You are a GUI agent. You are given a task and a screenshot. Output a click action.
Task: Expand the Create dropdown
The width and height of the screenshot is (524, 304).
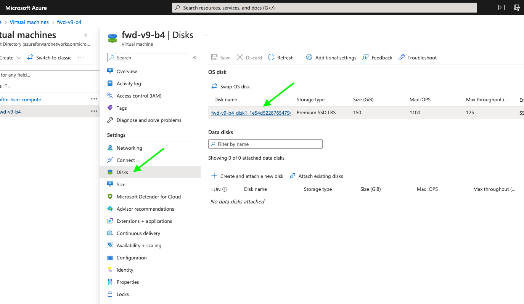(x=18, y=58)
